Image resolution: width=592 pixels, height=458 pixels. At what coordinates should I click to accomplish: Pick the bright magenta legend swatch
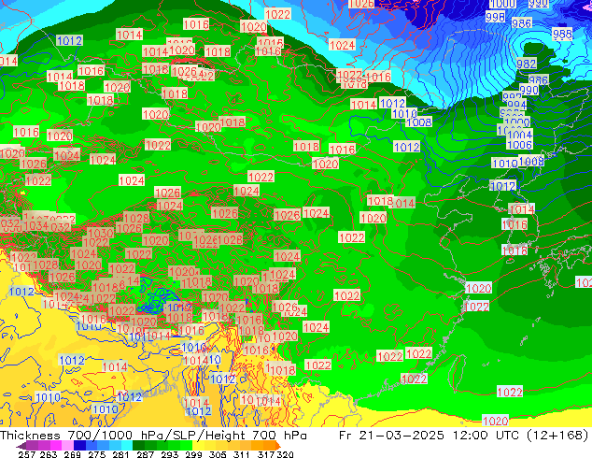[x=56, y=446]
